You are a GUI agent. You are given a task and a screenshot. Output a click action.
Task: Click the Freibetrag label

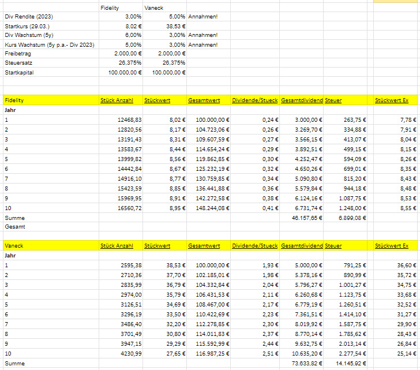[x=18, y=54]
